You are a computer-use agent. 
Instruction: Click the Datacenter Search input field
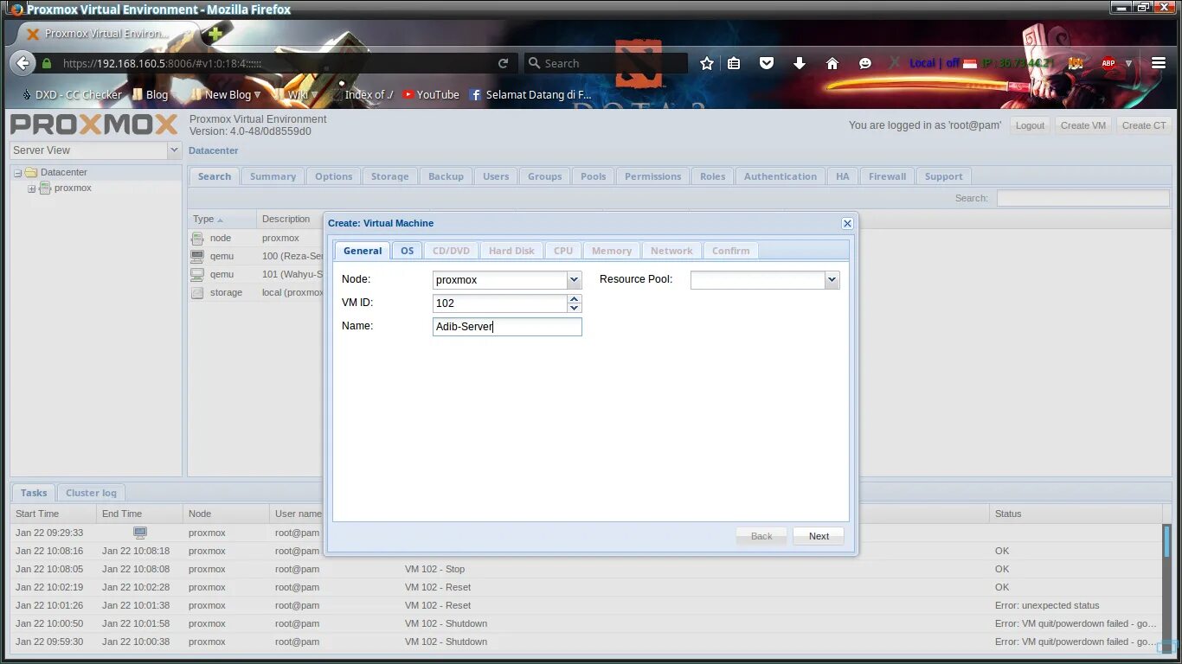point(1082,198)
